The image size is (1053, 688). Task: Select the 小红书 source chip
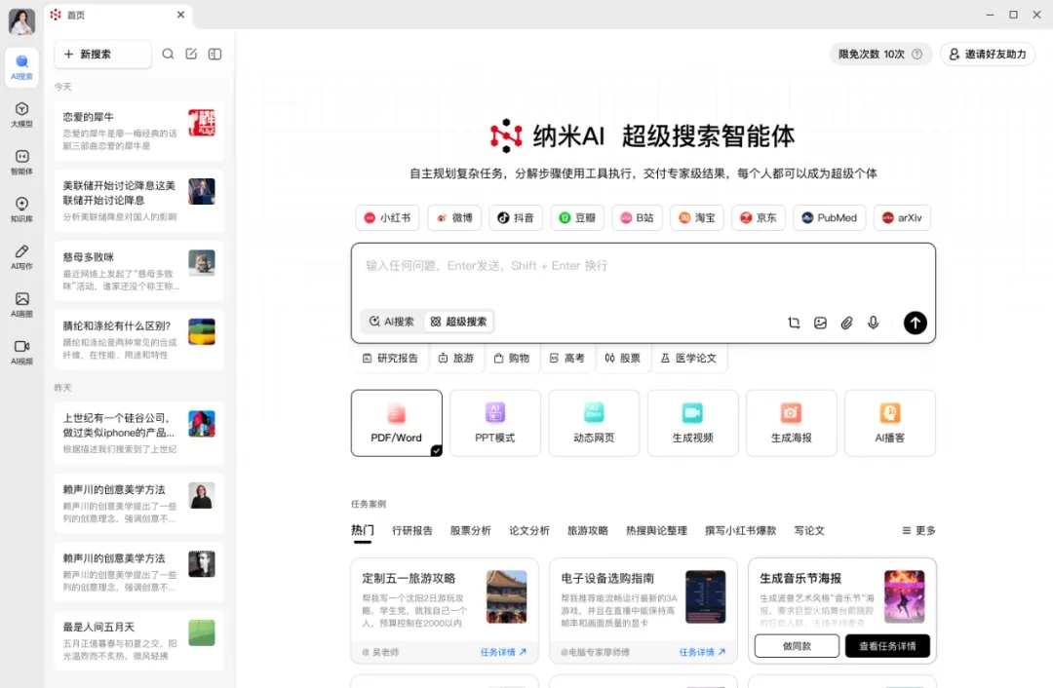[x=387, y=217]
